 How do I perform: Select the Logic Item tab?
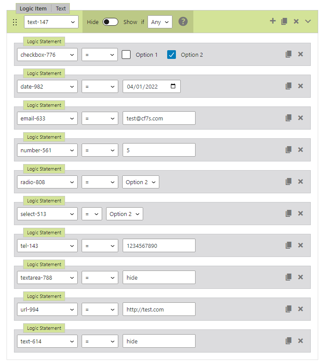point(33,9)
